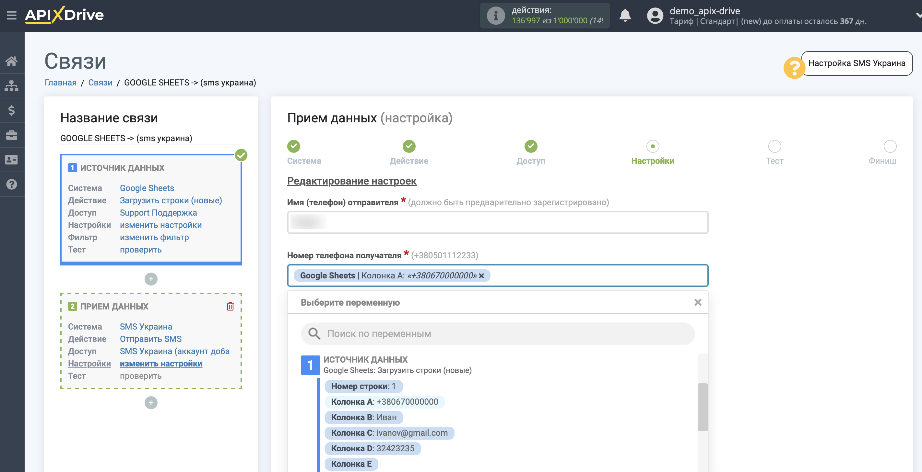Select variable Колонка B: Иван

[x=364, y=417]
